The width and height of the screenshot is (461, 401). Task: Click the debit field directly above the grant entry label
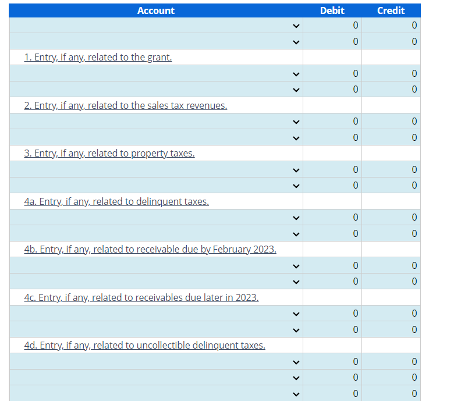[x=332, y=41]
